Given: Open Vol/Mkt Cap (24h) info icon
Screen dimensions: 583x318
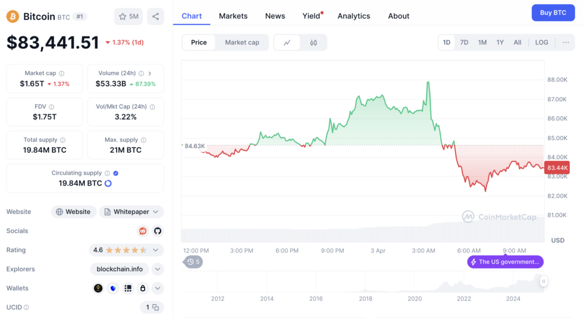Looking at the screenshot, I should click(x=153, y=107).
